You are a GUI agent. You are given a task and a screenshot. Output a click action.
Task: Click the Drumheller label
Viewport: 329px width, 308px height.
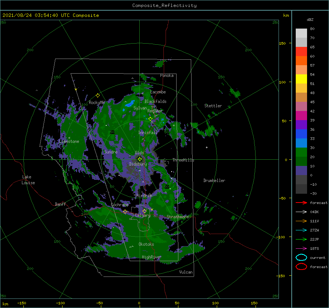(214, 181)
